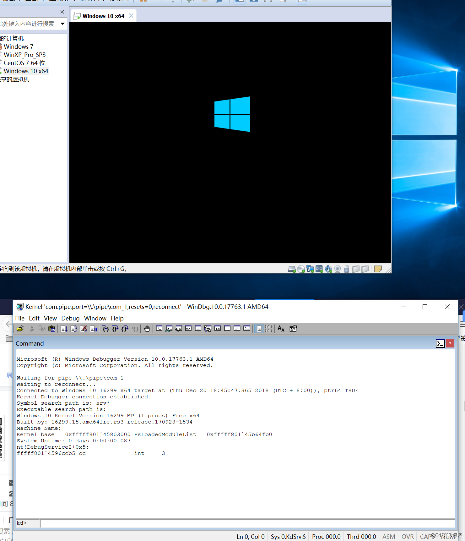Open the library search dropdown arrow in VMware
This screenshot has height=541, width=465.
click(62, 24)
